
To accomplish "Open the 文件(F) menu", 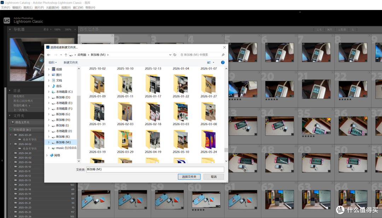I will [5, 7].
